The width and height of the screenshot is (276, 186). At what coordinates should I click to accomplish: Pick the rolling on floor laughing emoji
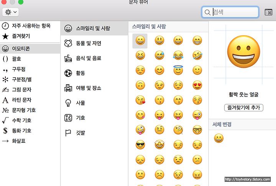pyautogui.click(x=197, y=55)
